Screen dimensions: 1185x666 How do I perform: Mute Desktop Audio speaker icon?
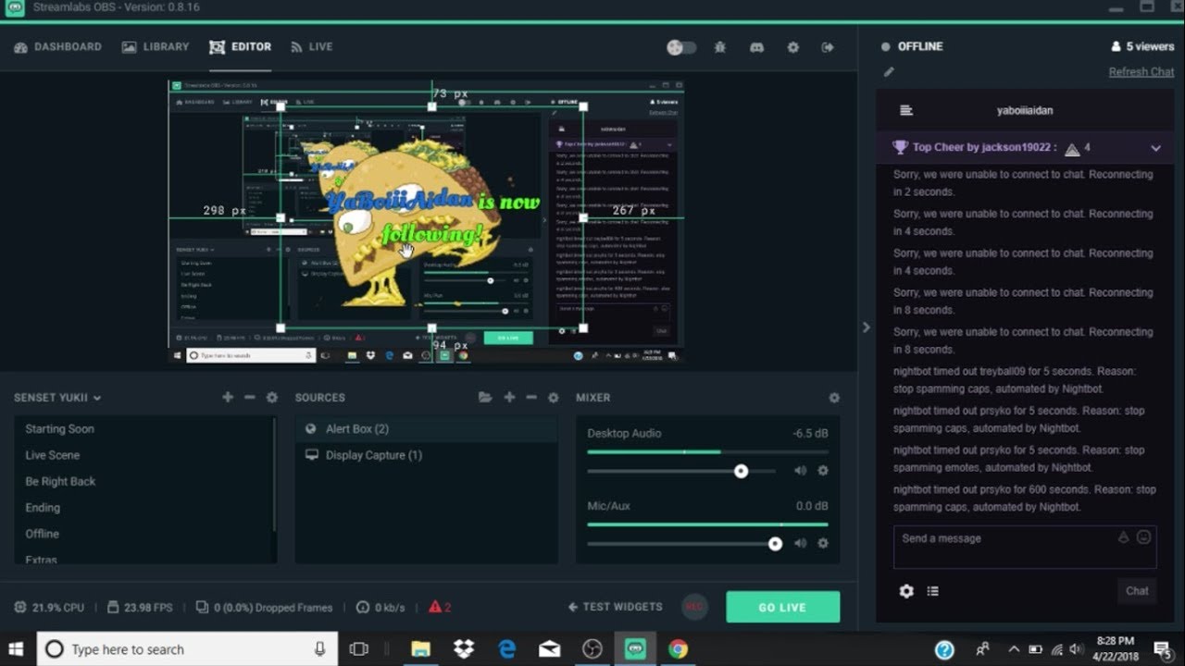[800, 471]
